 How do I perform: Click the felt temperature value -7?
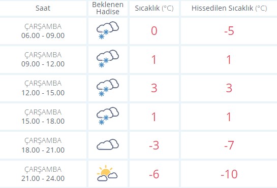[229, 145]
